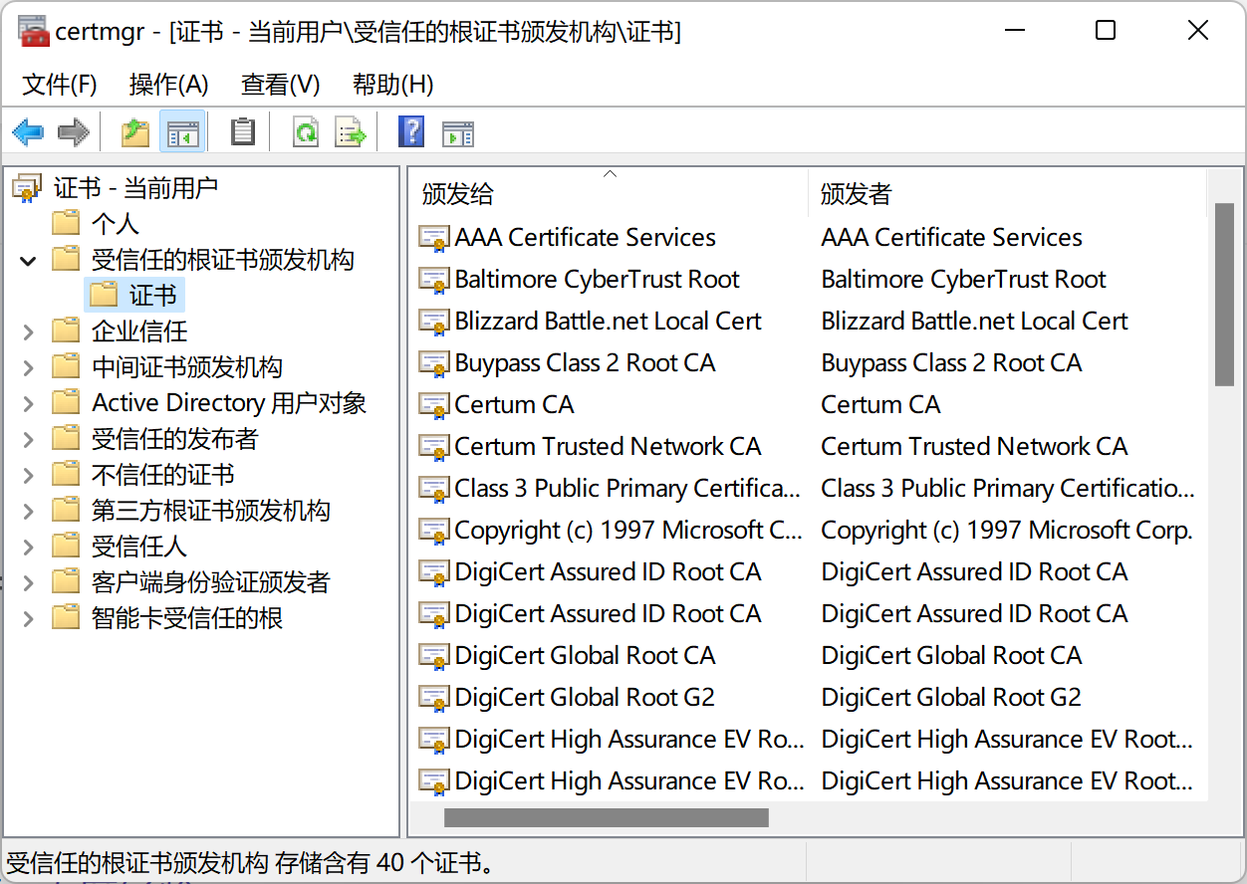The image size is (1247, 884).
Task: Expand the 第三方根证书颁发机构 tree node
Action: coord(28,511)
